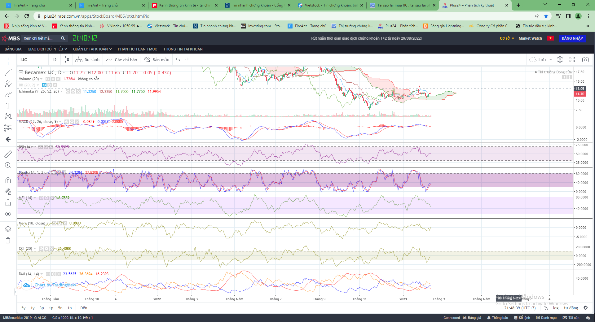
Task: Set chart range to 3p
Action: coord(42,308)
